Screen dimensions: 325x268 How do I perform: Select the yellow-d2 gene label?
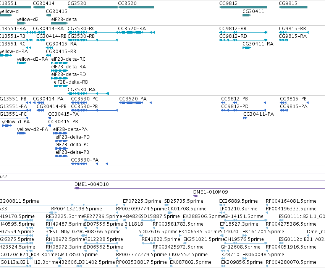pyautogui.click(x=27, y=19)
